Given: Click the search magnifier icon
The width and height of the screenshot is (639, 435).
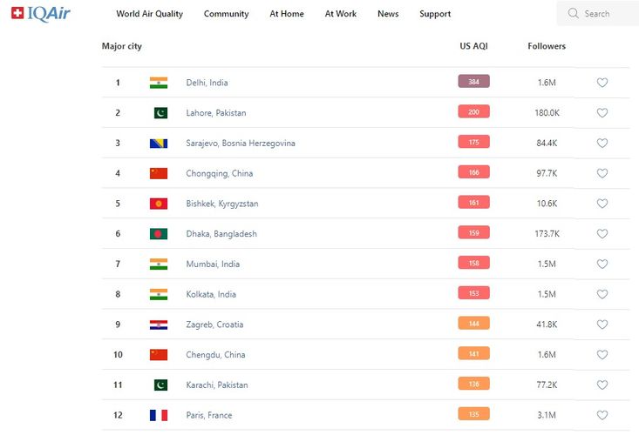Looking at the screenshot, I should [573, 14].
